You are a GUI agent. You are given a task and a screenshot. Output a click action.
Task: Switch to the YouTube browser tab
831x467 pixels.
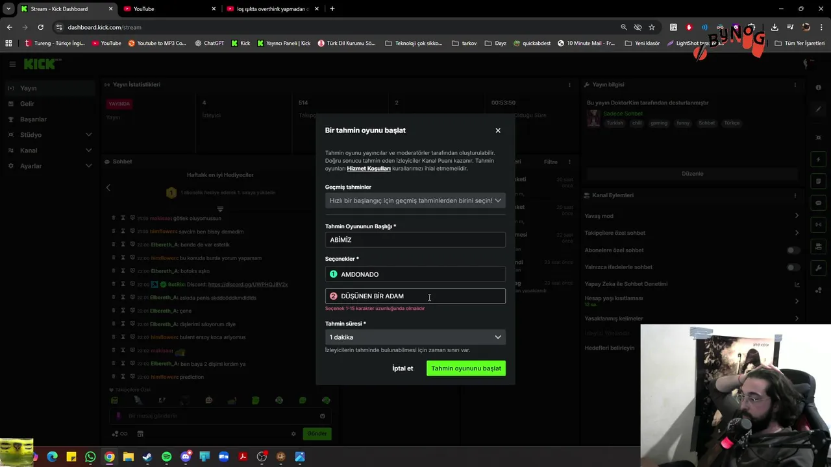tap(169, 9)
